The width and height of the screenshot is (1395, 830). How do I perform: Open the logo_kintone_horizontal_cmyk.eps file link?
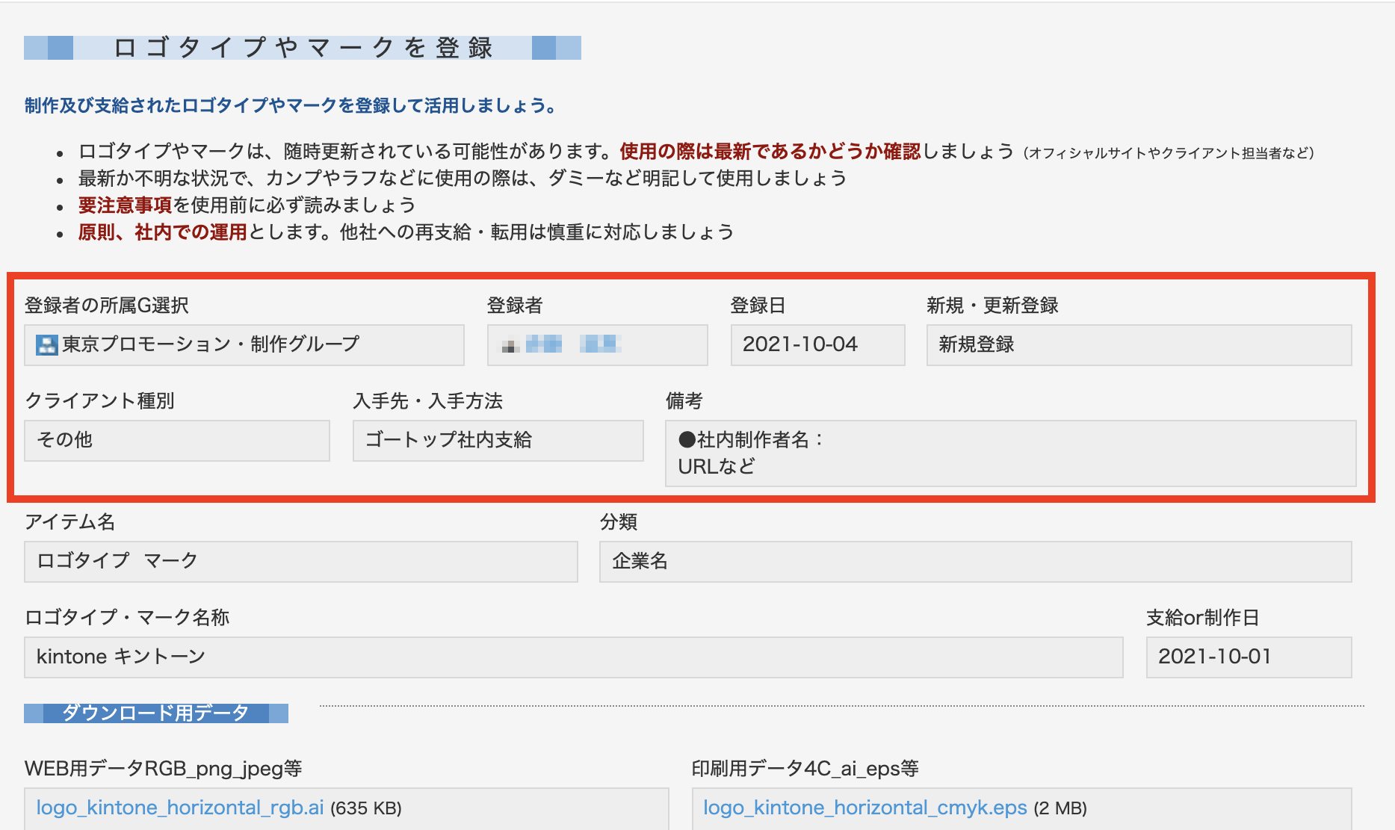coord(865,808)
